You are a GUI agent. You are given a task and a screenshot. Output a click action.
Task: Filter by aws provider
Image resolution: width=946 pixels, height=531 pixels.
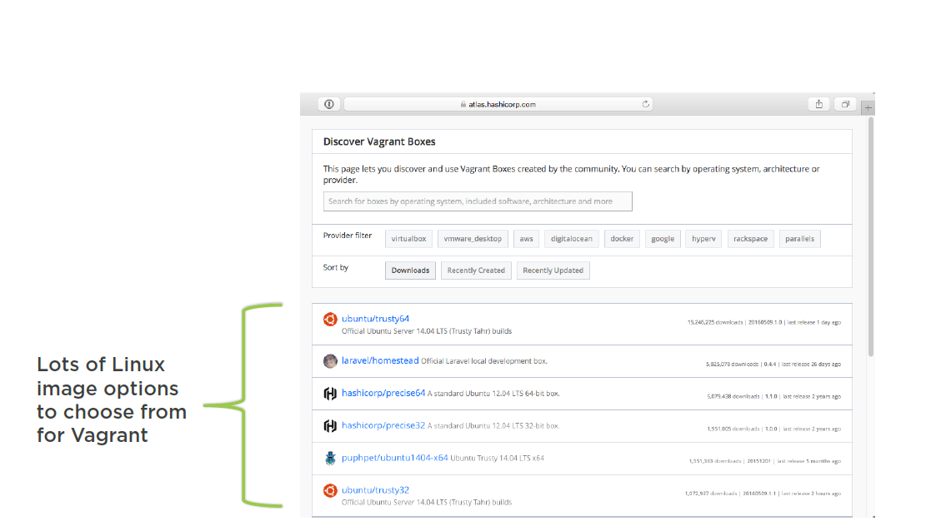click(x=526, y=239)
